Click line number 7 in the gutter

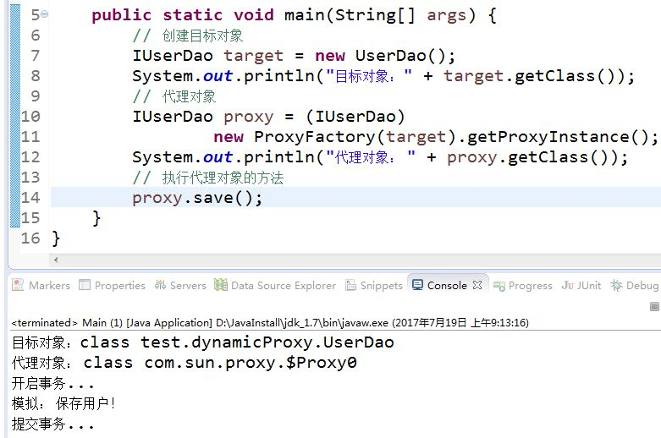(36, 55)
